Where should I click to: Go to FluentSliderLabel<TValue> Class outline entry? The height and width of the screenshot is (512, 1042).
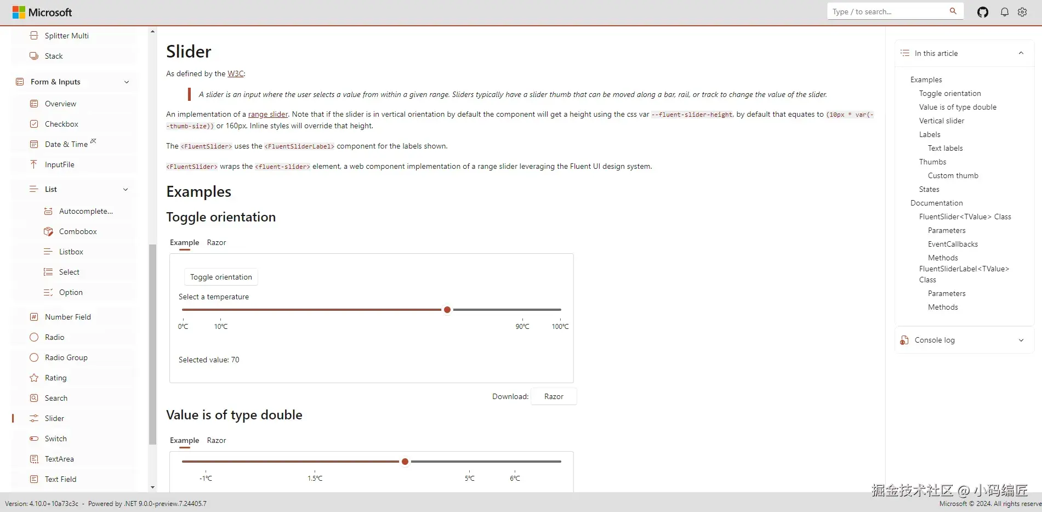[964, 274]
